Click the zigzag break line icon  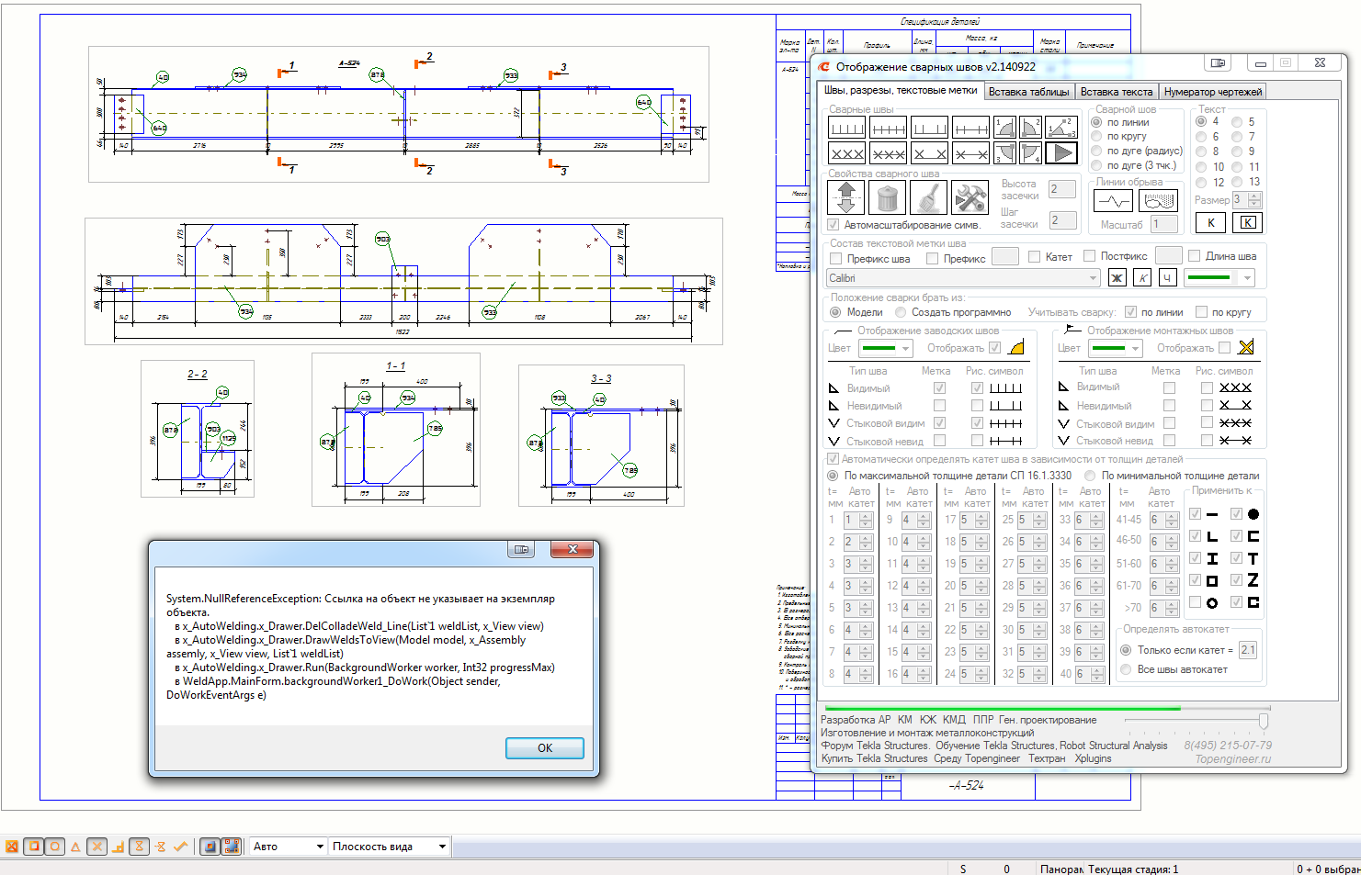tap(1113, 200)
